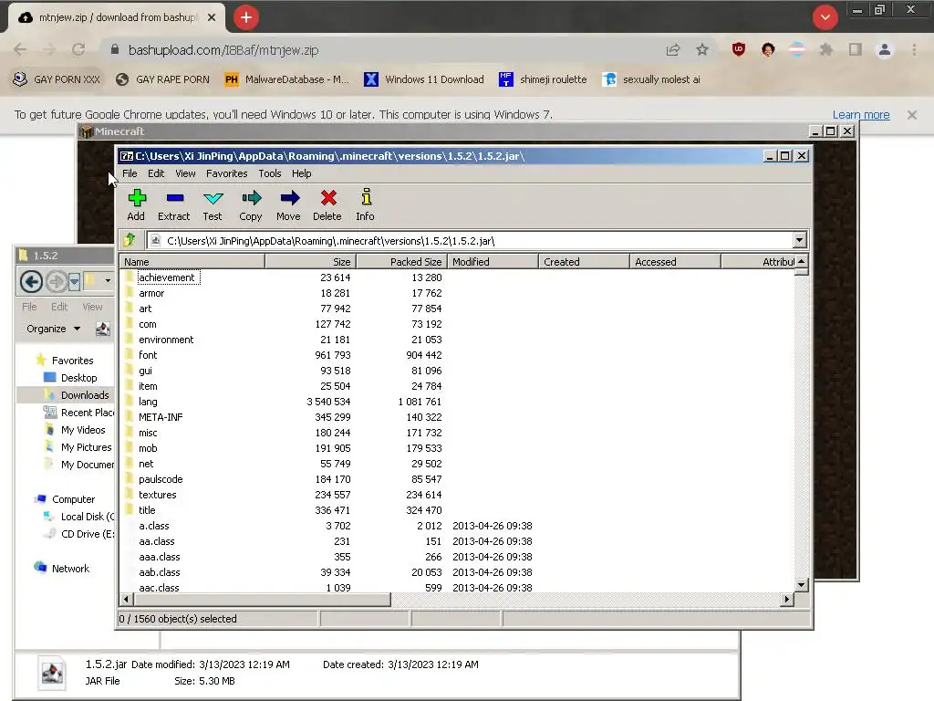Sort by the Name column header
Viewport: 934px width, 701px height.
[x=192, y=262]
